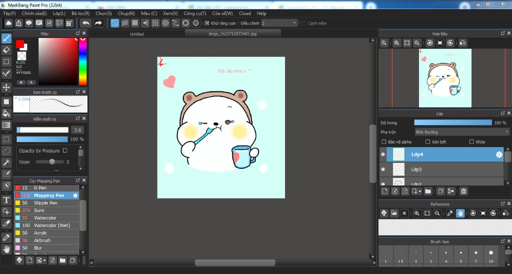Enable the Xén bớt clipping checkbox
This screenshot has height=274, width=512.
pos(428,141)
